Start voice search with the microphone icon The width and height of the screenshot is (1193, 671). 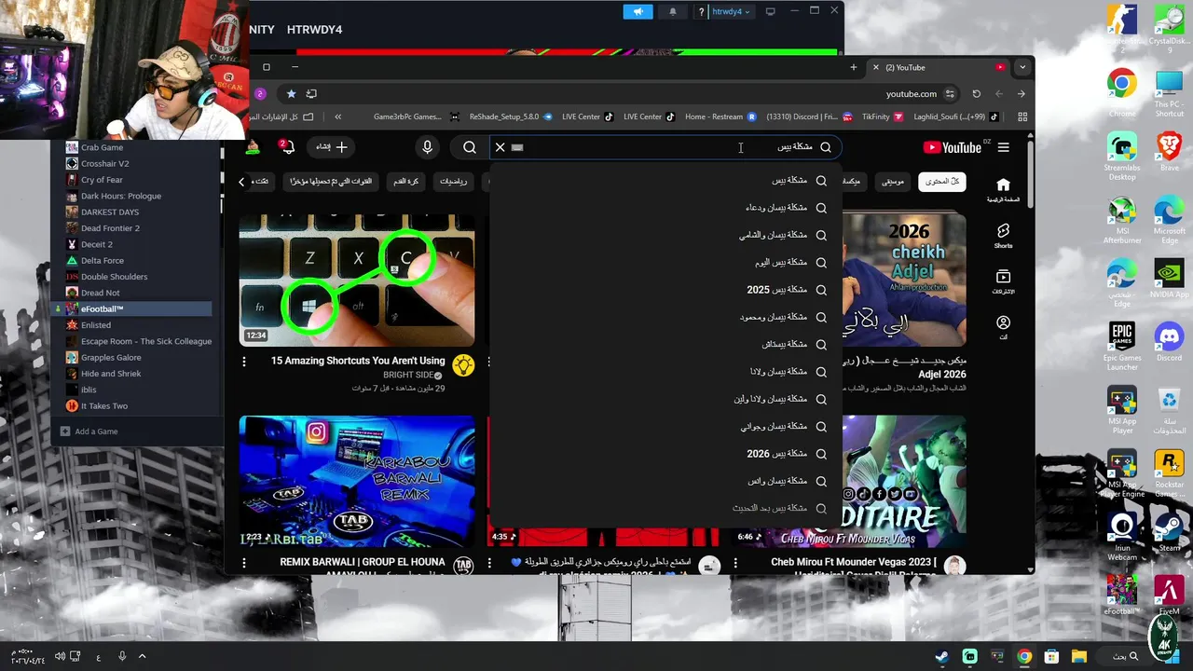click(x=427, y=147)
